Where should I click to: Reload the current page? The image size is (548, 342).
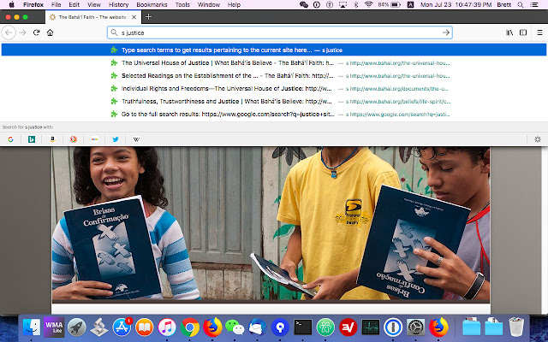pos(36,32)
